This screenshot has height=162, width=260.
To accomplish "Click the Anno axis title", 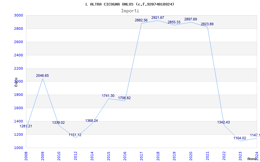I will point(252,159).
